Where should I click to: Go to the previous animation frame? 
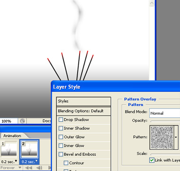pyautogui.click(x=39, y=168)
